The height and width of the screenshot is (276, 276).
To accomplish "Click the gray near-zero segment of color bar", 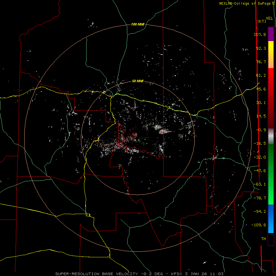I will click(x=271, y=136).
